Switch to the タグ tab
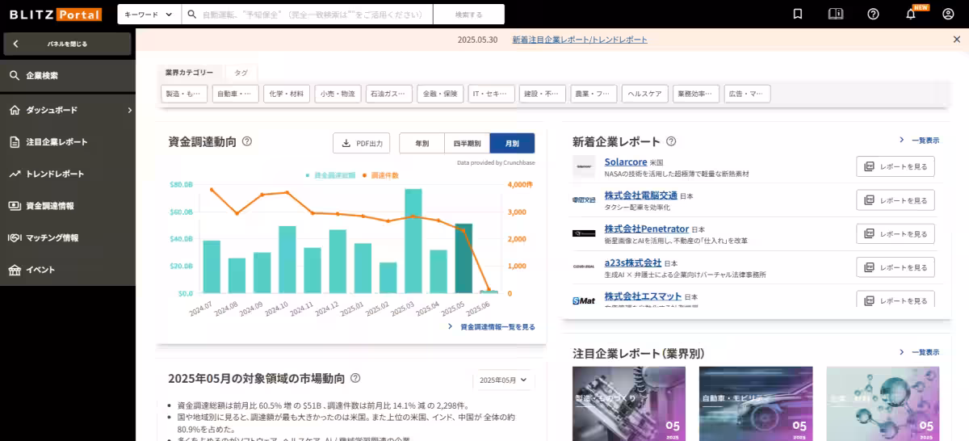The width and height of the screenshot is (969, 441). (241, 73)
